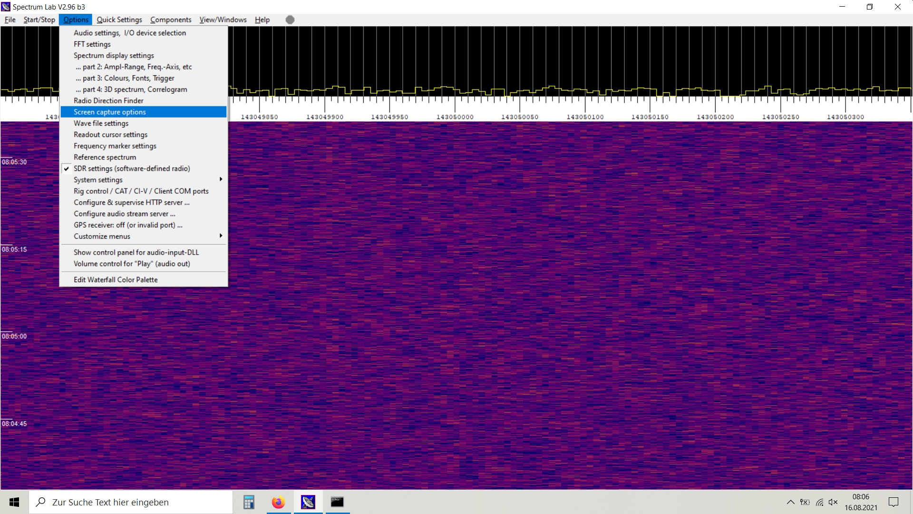
Task: Click frequency label 143049850 on axis
Action: click(x=259, y=117)
